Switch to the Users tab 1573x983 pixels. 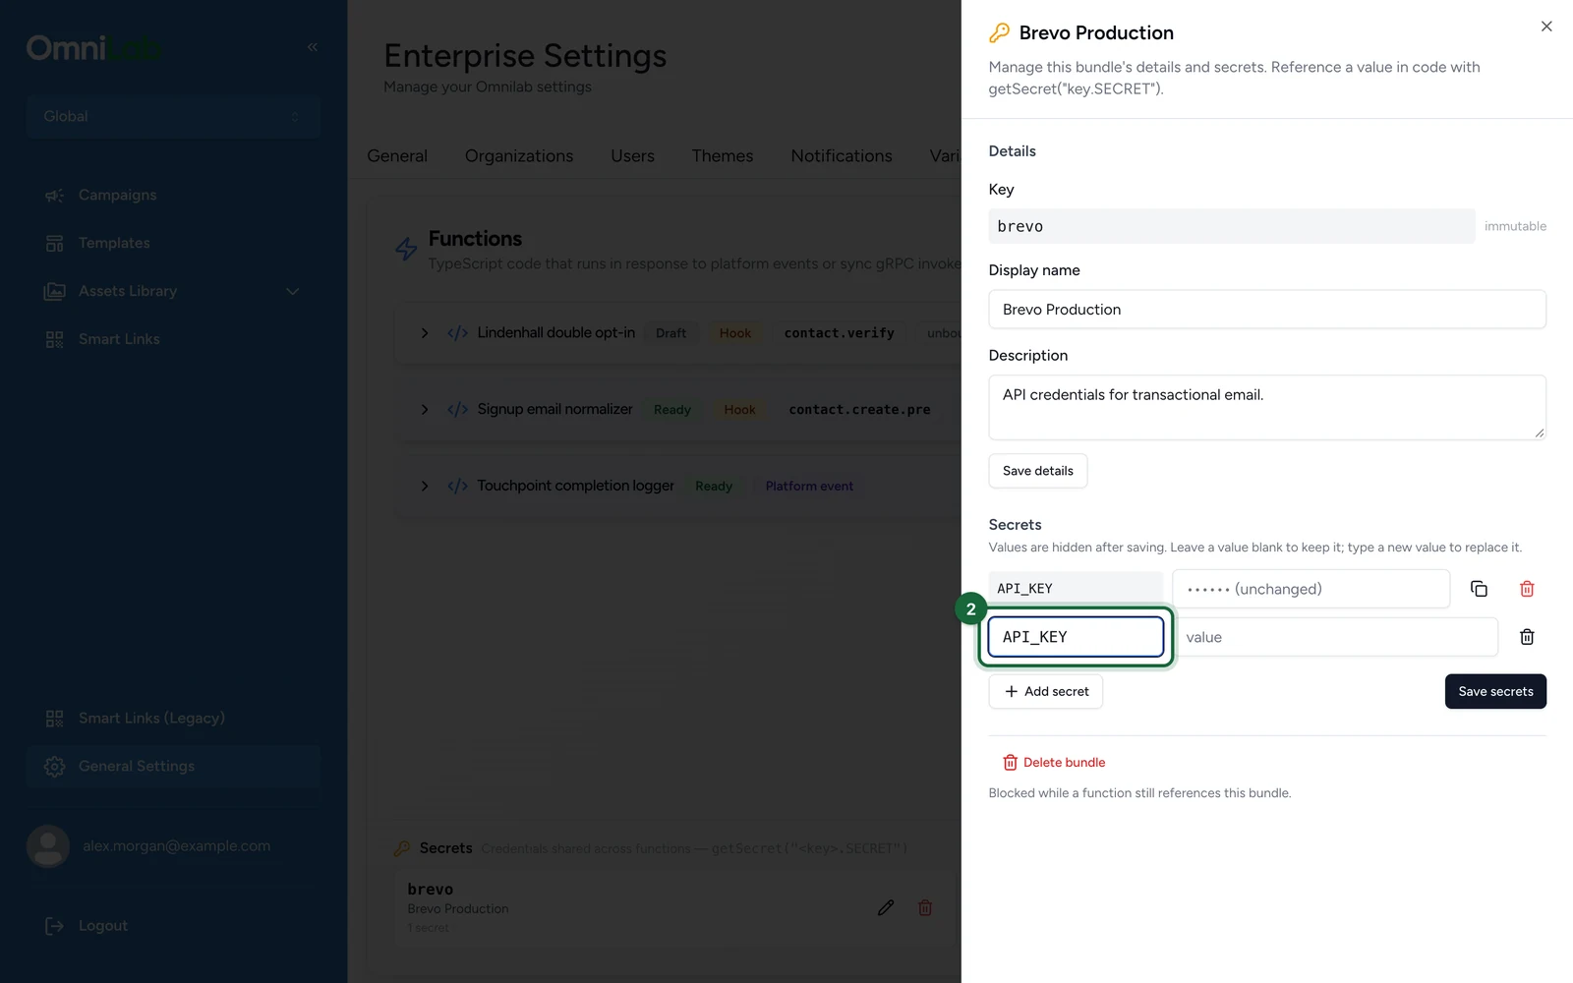pyautogui.click(x=632, y=156)
